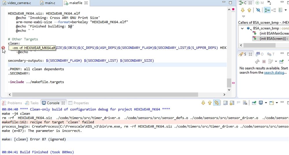Close the Console view tab
The height and width of the screenshot is (155, 289).
63,103
